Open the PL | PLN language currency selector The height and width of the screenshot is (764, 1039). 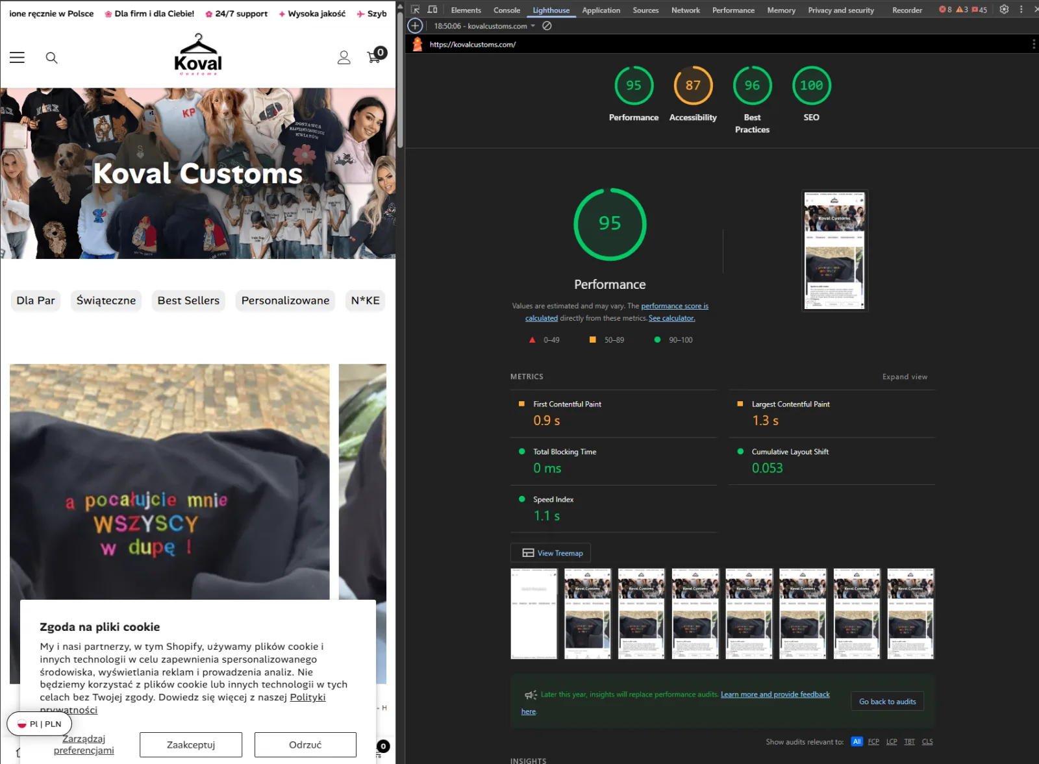pyautogui.click(x=40, y=724)
